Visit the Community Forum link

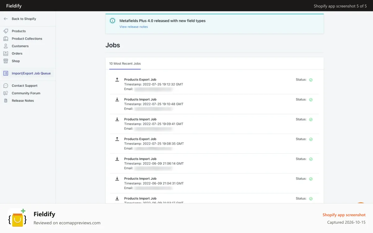pyautogui.click(x=26, y=93)
